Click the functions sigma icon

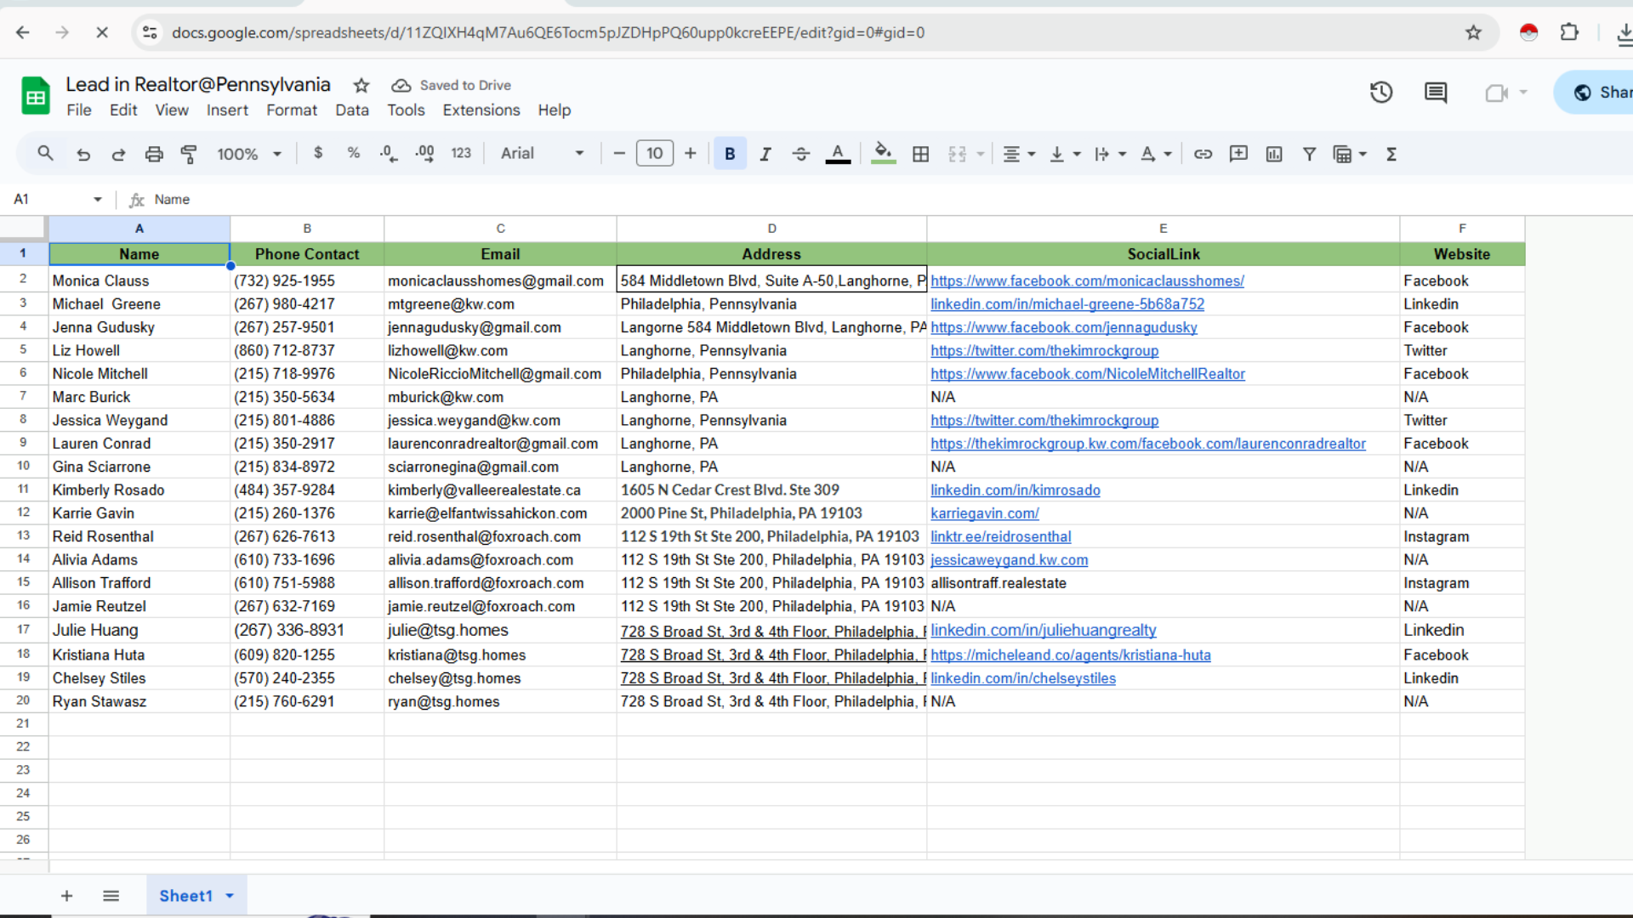coord(1391,154)
